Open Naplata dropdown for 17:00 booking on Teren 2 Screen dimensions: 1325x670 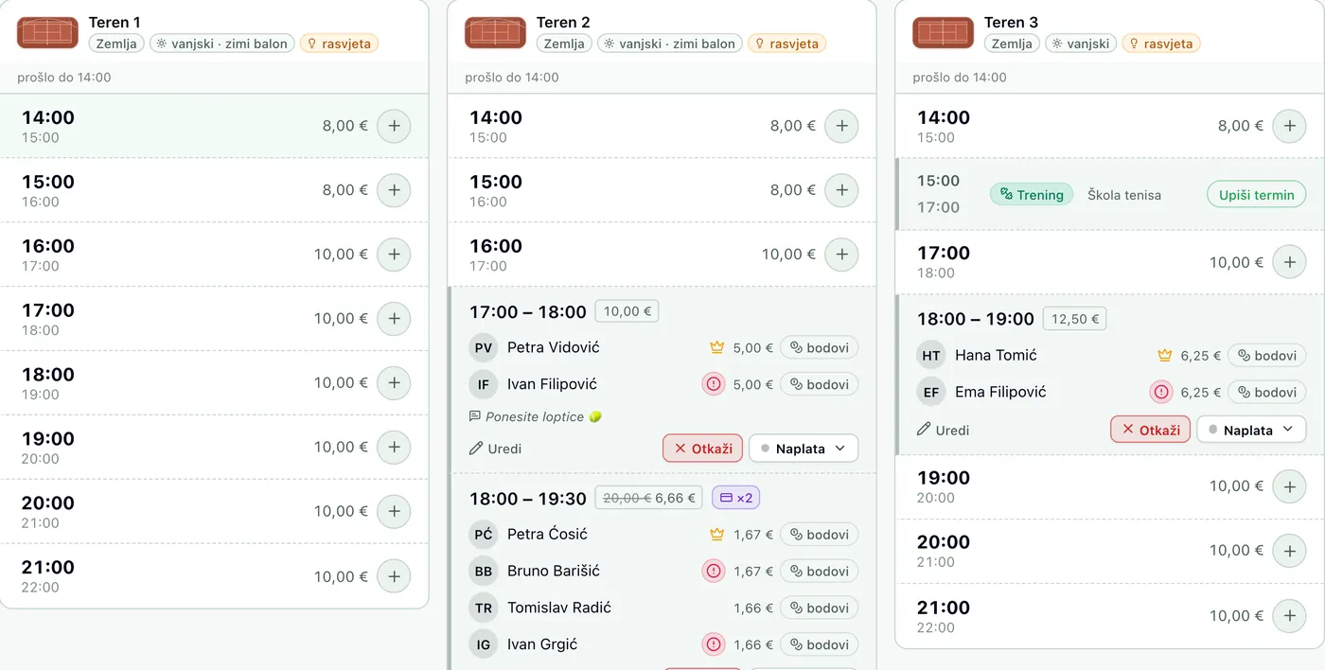coord(804,449)
